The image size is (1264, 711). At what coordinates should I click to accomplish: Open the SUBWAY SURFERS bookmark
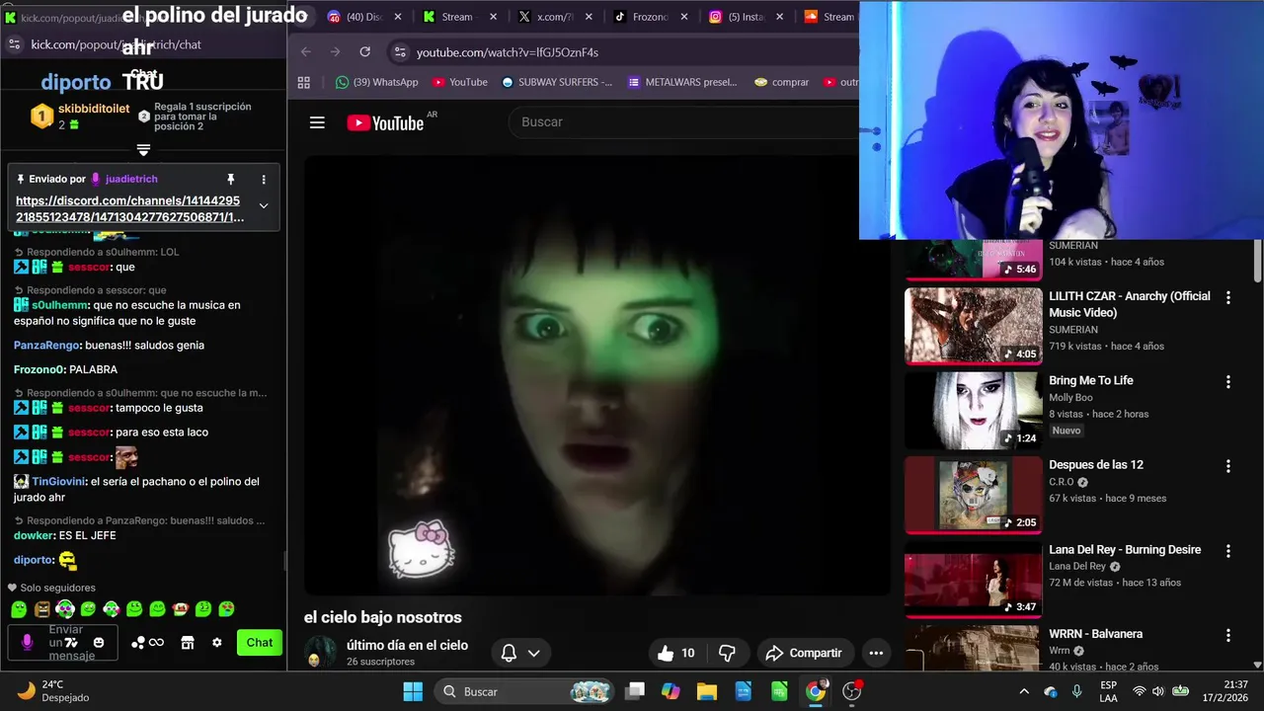[x=557, y=82]
